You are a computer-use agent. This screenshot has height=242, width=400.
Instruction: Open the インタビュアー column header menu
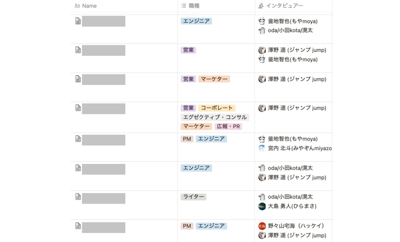[x=284, y=6]
